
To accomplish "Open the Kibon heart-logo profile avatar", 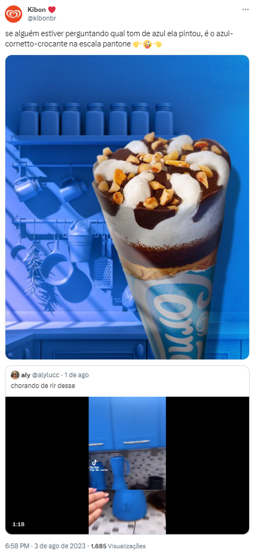I will (14, 14).
